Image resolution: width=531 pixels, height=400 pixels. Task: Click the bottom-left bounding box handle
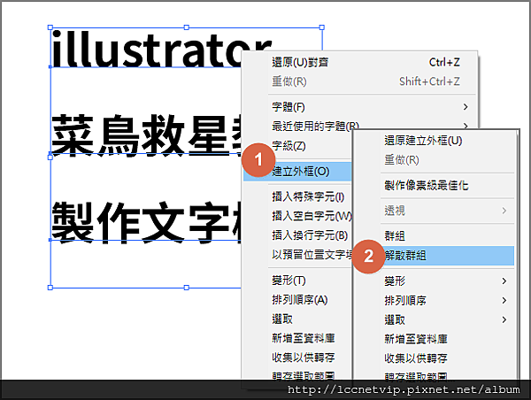coord(50,288)
